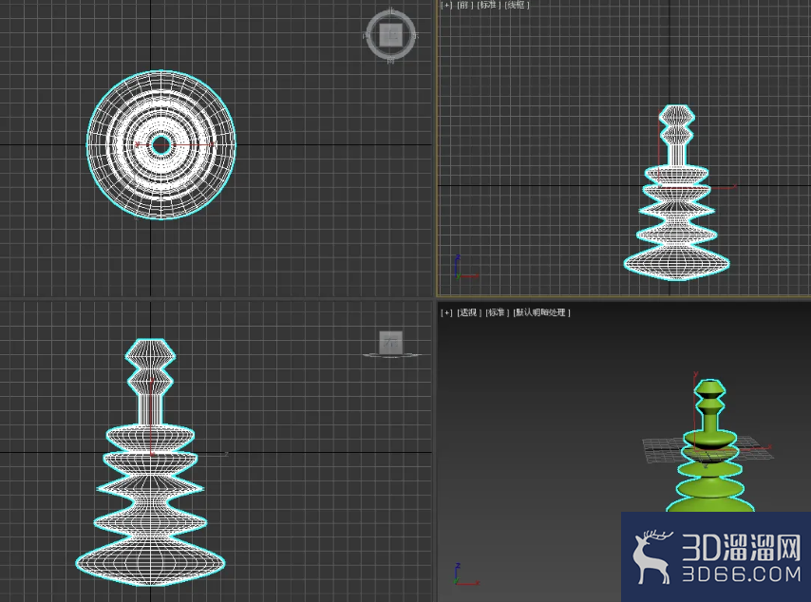Open the 前 view label menu
This screenshot has height=602, width=811.
[464, 5]
